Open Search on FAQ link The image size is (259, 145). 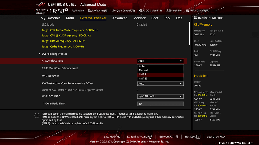click(216, 136)
